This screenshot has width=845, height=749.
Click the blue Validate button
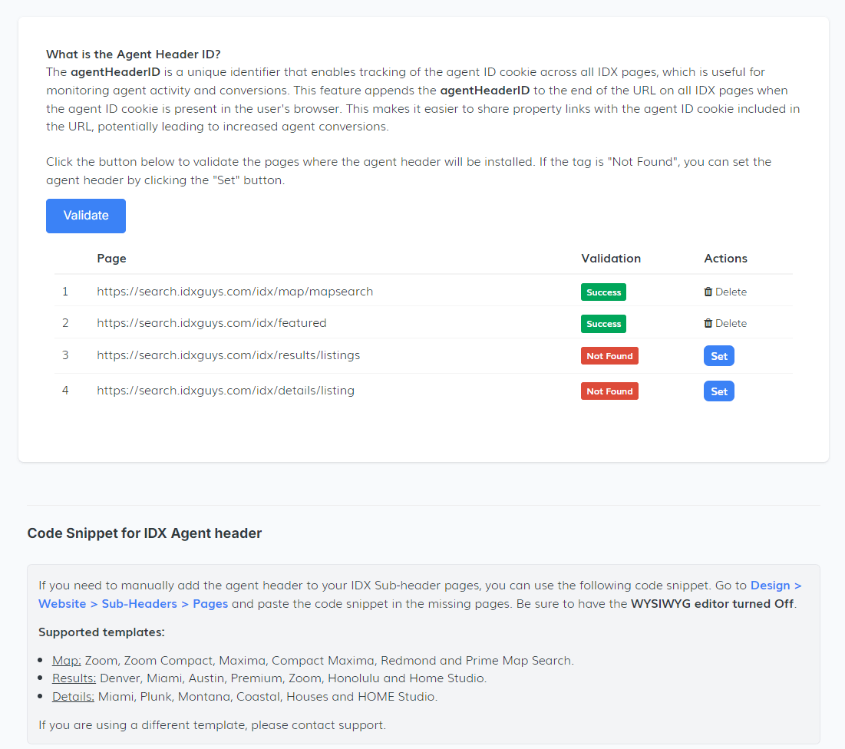pos(86,216)
